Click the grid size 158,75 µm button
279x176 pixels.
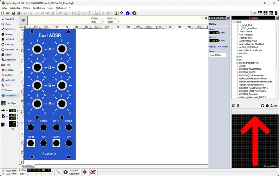9,103
